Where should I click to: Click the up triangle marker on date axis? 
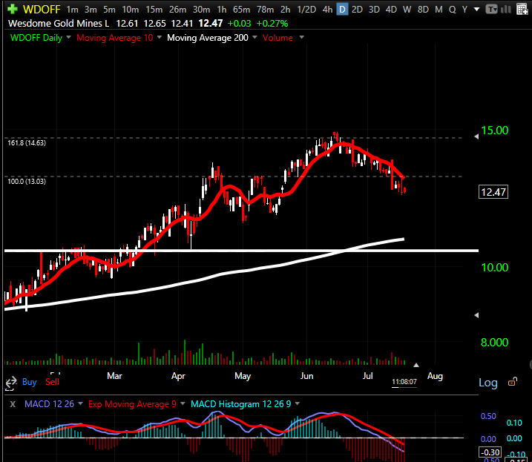coord(416,366)
